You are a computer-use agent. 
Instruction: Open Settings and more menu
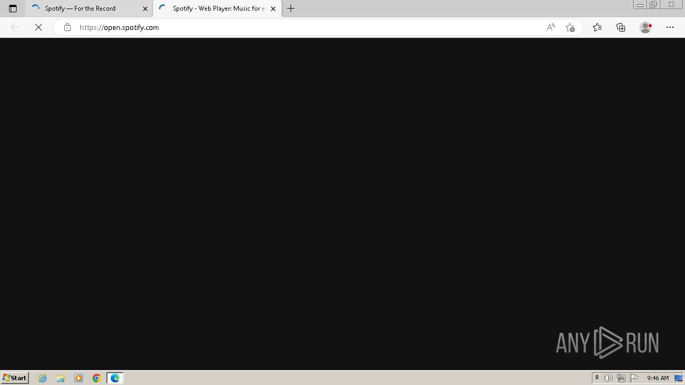click(x=670, y=27)
